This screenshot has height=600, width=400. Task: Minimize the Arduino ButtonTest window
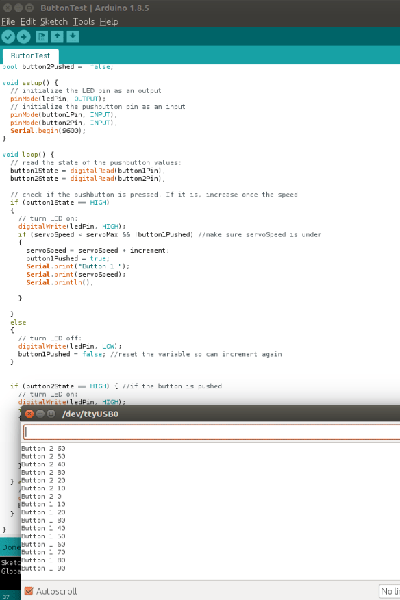click(18, 8)
